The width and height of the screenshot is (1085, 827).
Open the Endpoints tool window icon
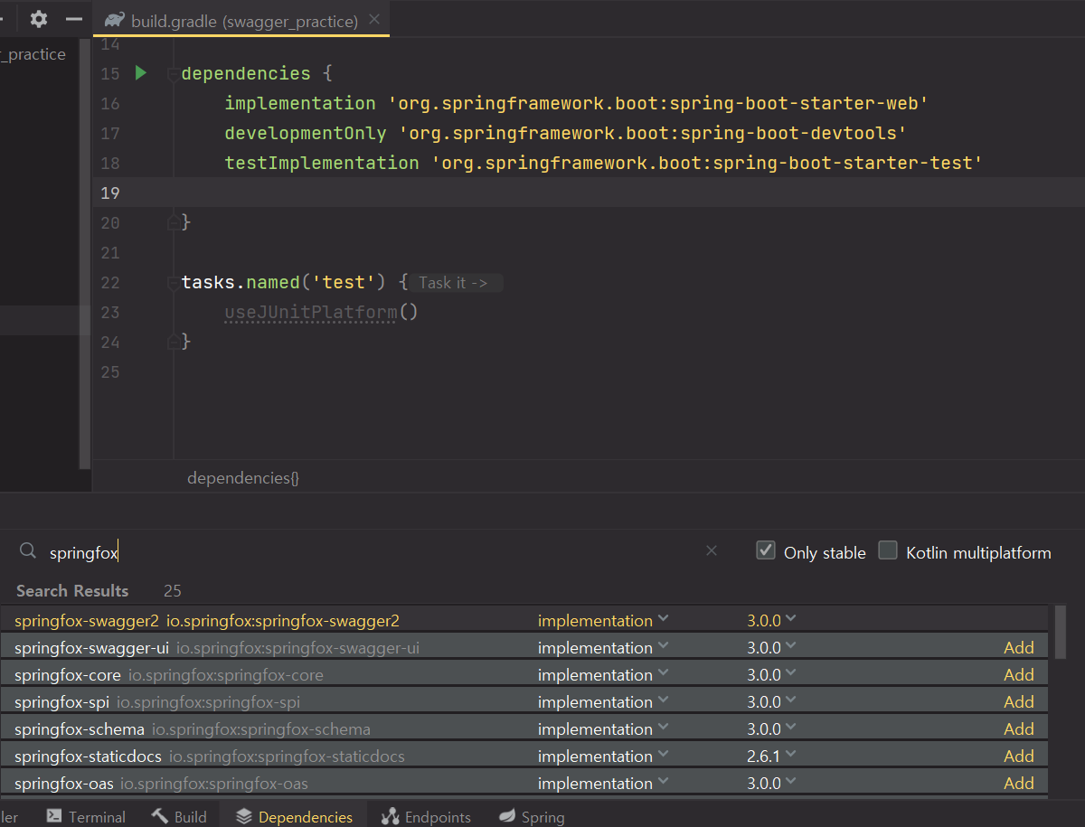click(x=425, y=816)
